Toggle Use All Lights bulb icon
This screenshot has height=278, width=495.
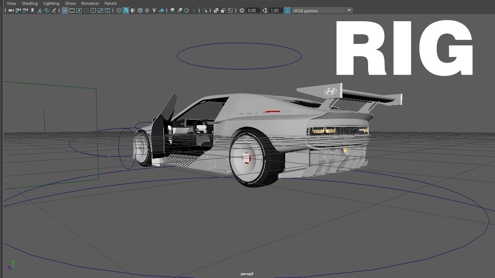pyautogui.click(x=154, y=10)
